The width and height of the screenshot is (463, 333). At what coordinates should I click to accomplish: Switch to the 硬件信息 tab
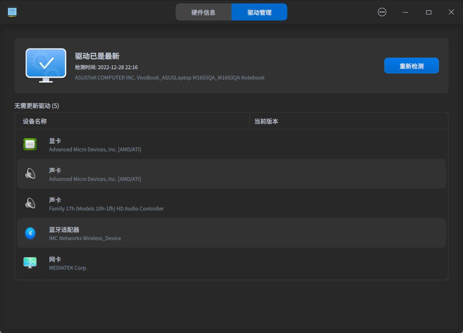coord(204,12)
